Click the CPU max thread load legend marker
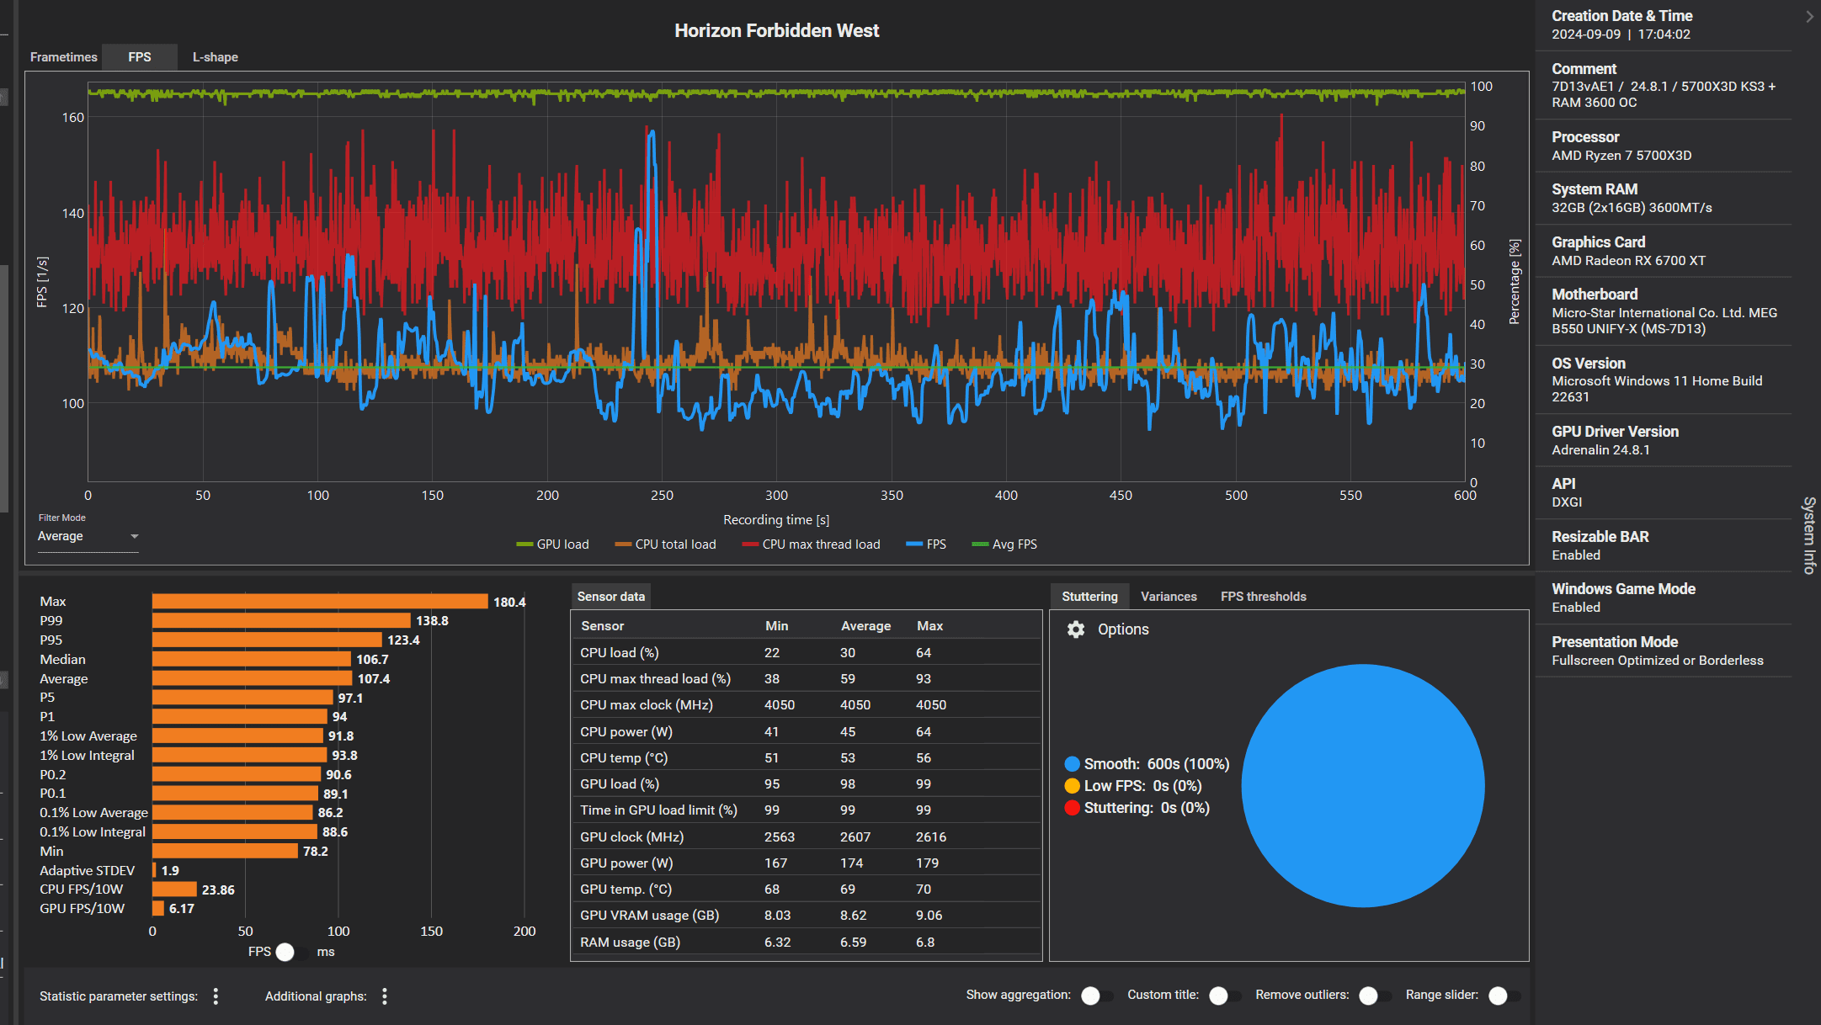This screenshot has height=1025, width=1821. [x=750, y=544]
